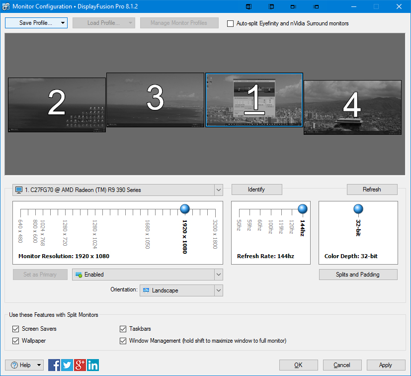Click the 3200 x 1800 resolution label

pos(215,234)
